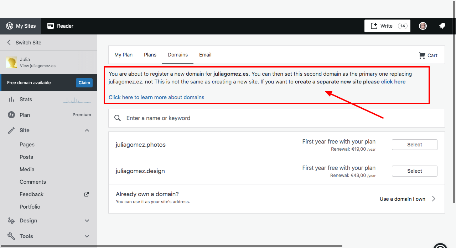Click the juliagomez.photos domain name

click(x=141, y=145)
